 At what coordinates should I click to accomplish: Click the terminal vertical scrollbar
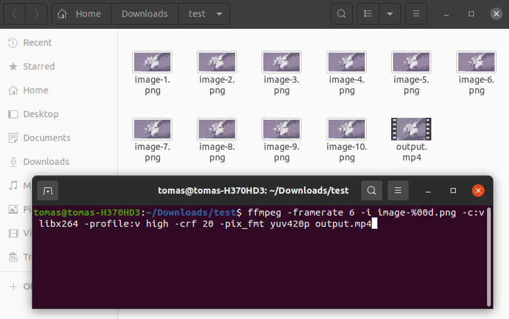[x=489, y=257]
